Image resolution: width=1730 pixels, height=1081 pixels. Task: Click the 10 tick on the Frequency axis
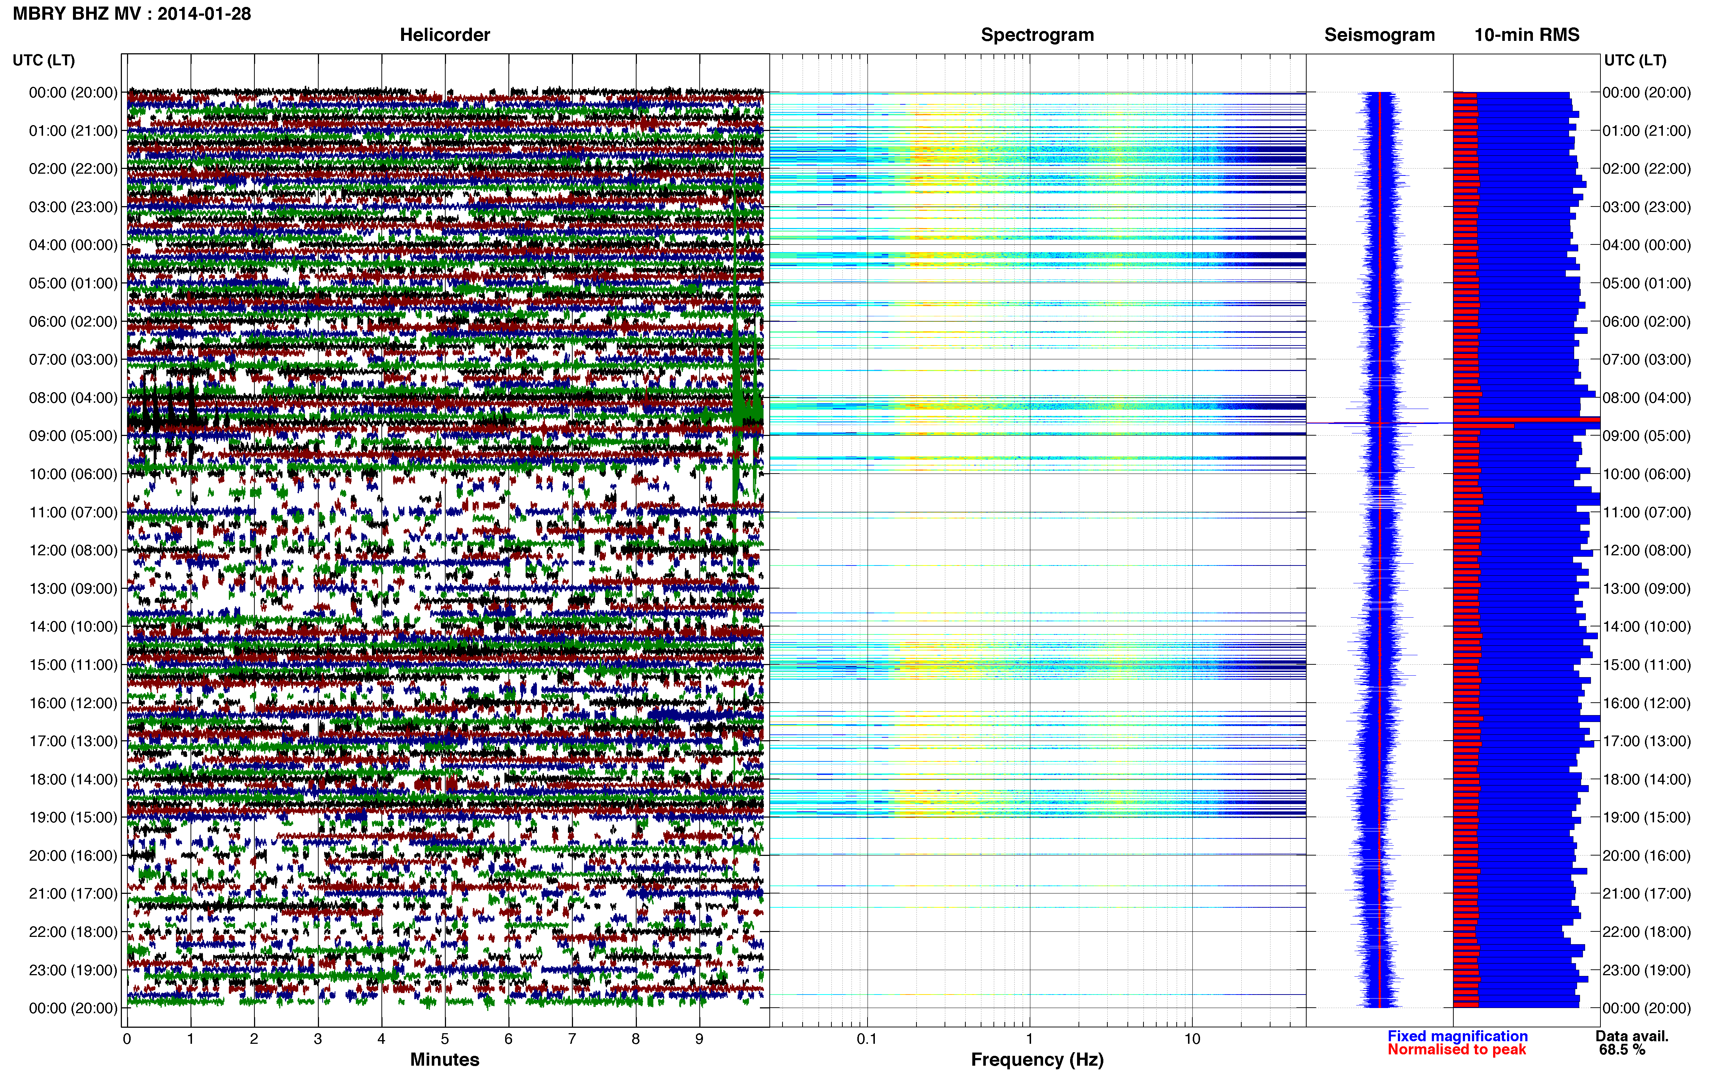point(1192,1039)
